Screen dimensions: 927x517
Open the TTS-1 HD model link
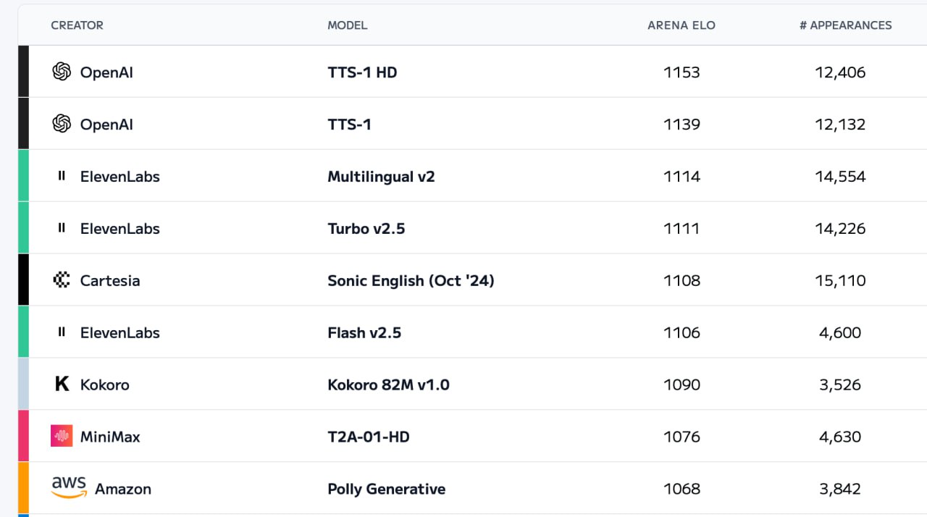(x=362, y=72)
